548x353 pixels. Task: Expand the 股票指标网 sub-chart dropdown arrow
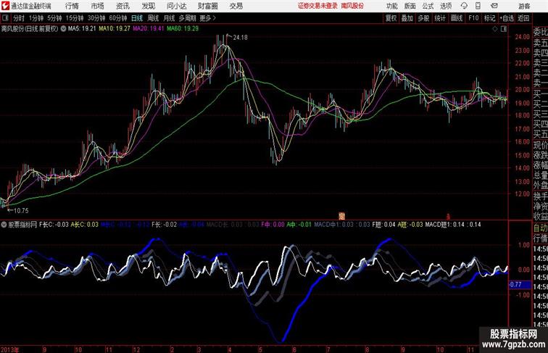click(x=4, y=225)
